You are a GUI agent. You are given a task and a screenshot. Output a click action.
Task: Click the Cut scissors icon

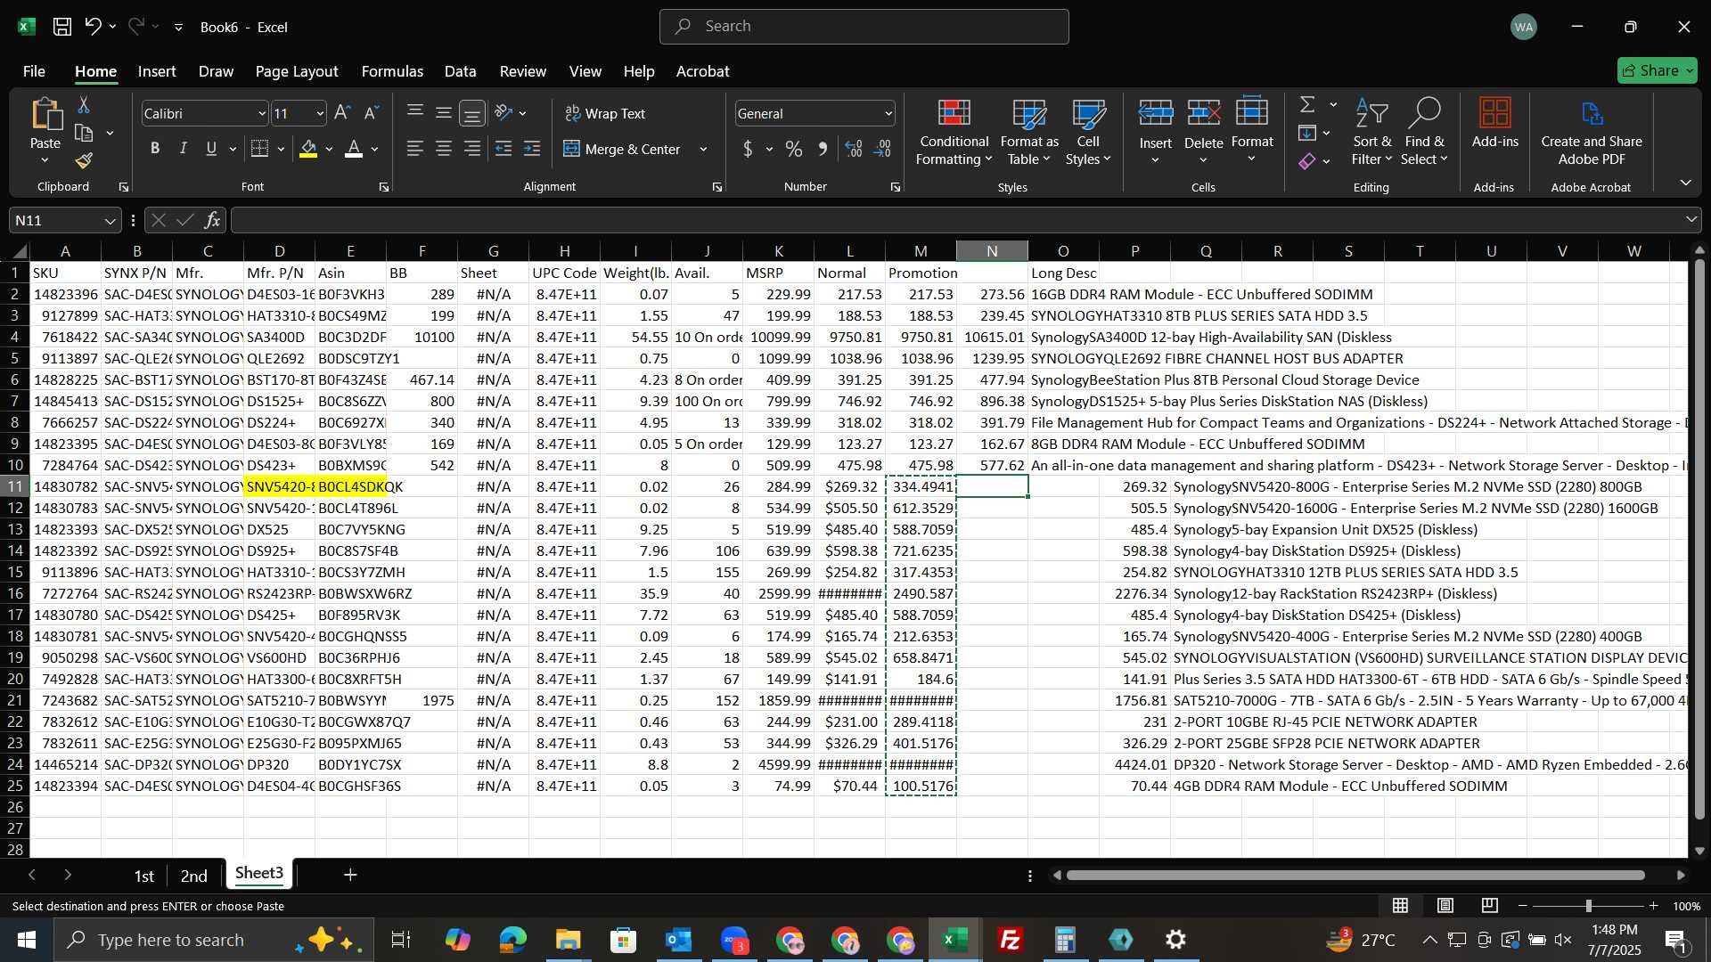click(84, 105)
